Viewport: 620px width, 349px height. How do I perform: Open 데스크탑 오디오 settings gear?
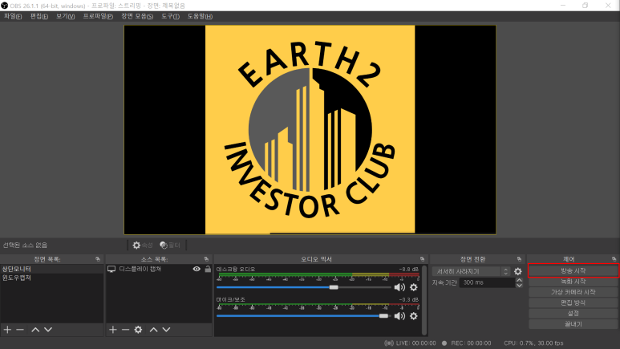click(x=414, y=287)
